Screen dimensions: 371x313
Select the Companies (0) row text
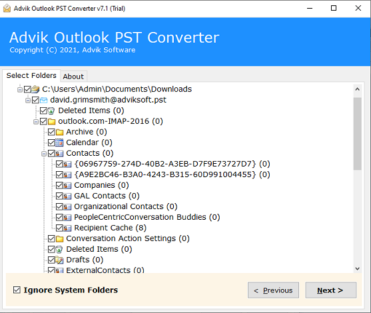point(101,185)
